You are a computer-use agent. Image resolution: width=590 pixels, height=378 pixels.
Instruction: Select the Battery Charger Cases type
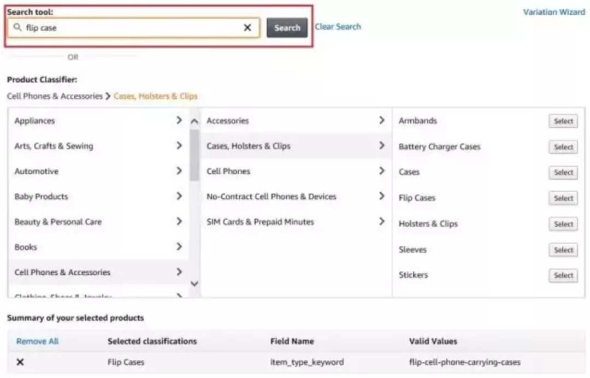[x=563, y=147]
